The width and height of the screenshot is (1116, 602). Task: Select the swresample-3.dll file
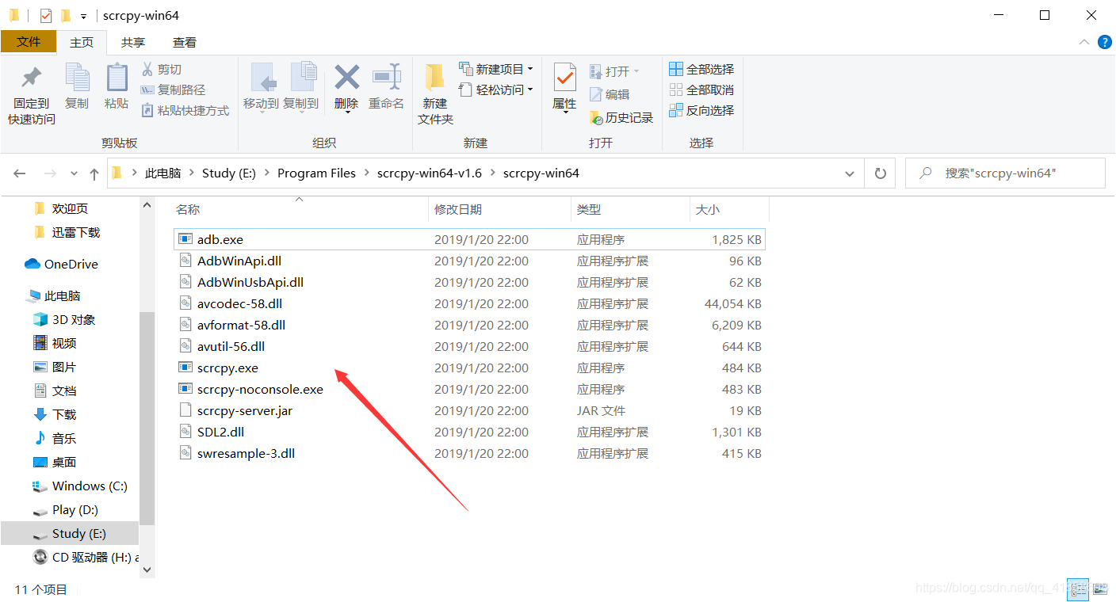[469, 453]
